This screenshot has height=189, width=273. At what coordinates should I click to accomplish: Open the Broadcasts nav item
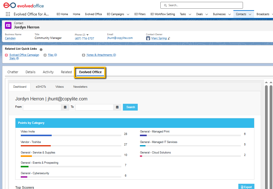263,14
